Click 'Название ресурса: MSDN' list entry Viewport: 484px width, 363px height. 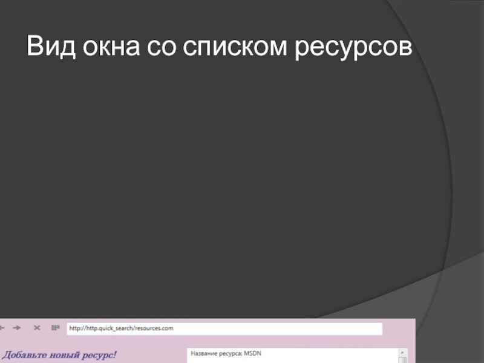(226, 353)
